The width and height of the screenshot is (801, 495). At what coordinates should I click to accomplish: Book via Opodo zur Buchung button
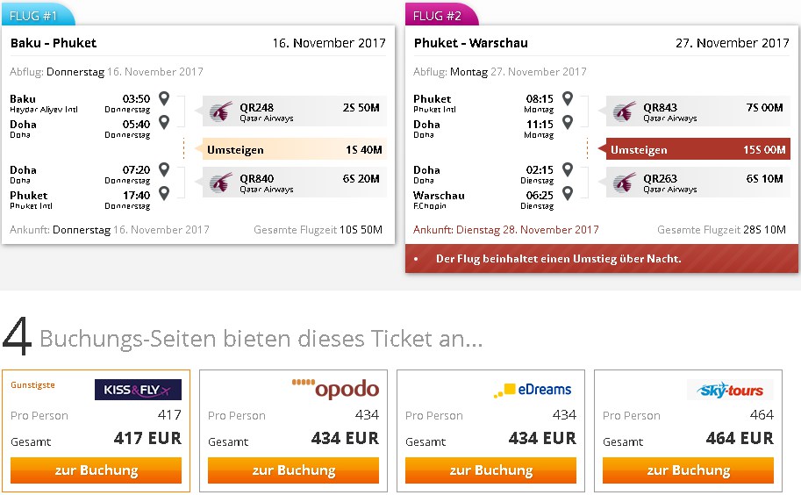click(293, 470)
